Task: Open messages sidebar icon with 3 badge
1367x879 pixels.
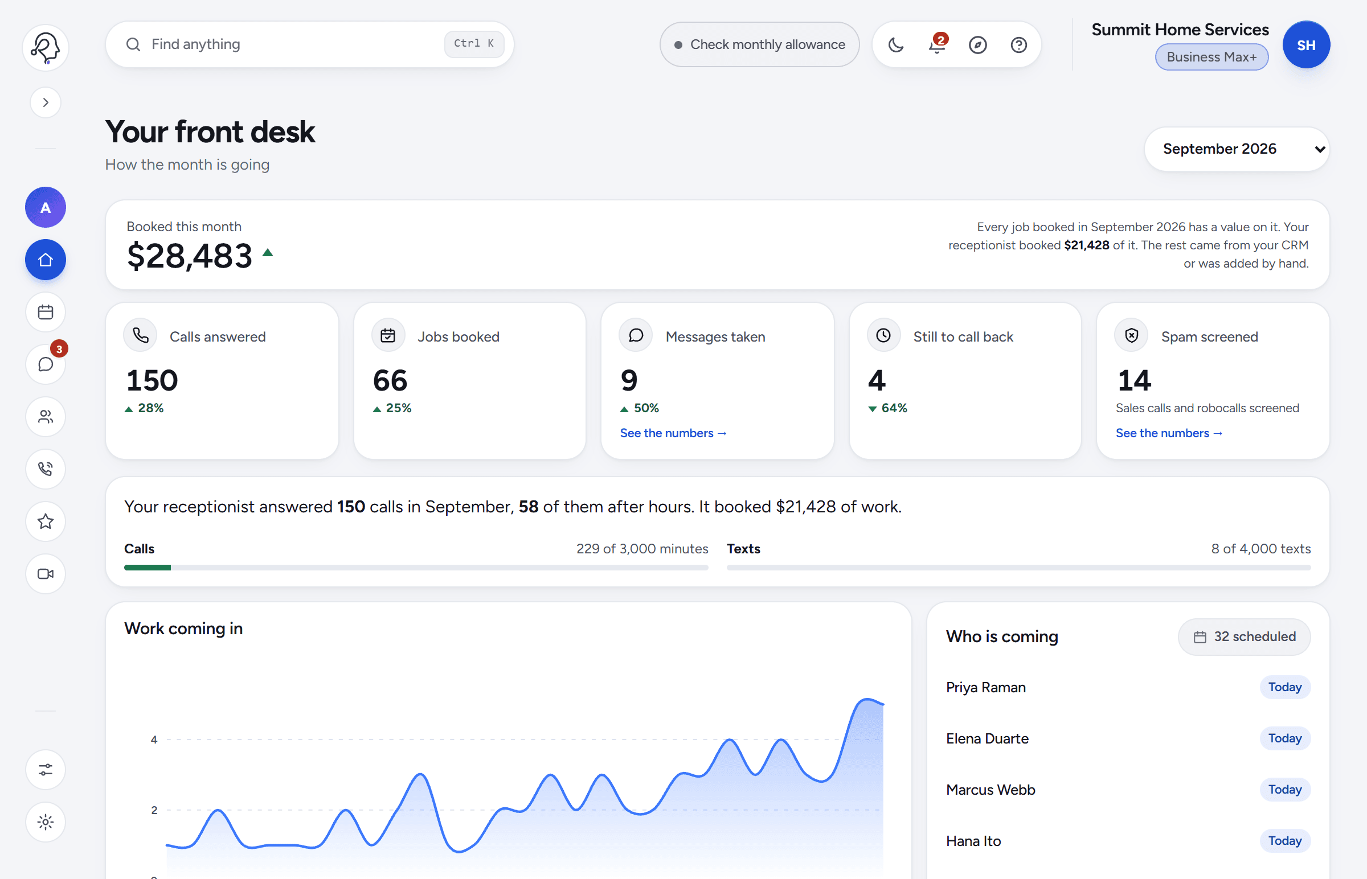Action: pos(46,364)
